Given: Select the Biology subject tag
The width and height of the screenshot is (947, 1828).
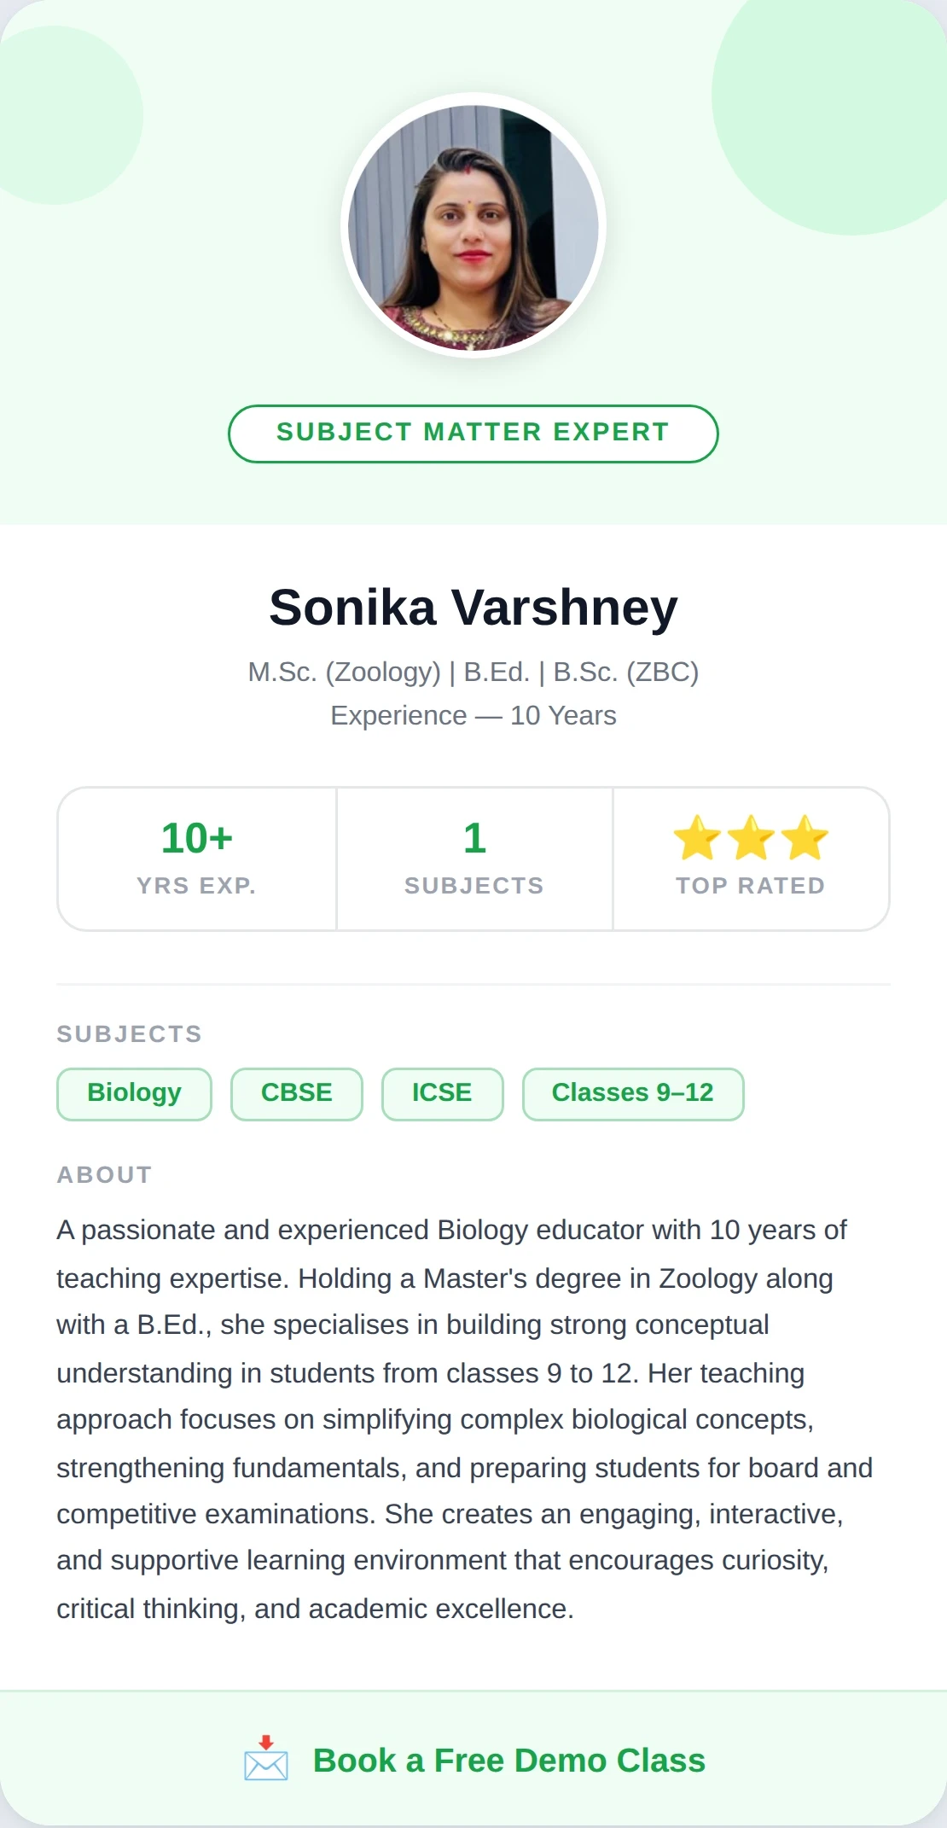Looking at the screenshot, I should click(x=133, y=1093).
